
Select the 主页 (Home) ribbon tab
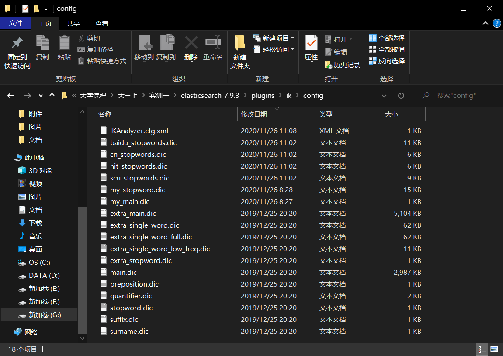(45, 24)
